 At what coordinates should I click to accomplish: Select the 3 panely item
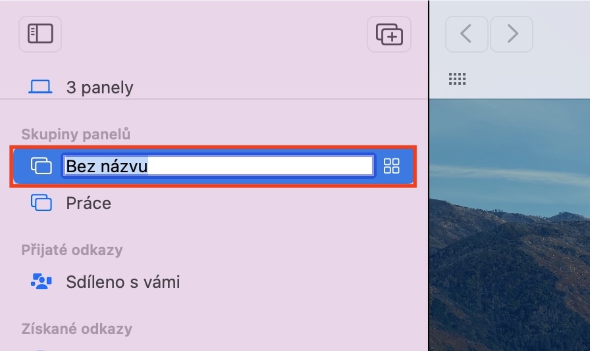tap(99, 87)
